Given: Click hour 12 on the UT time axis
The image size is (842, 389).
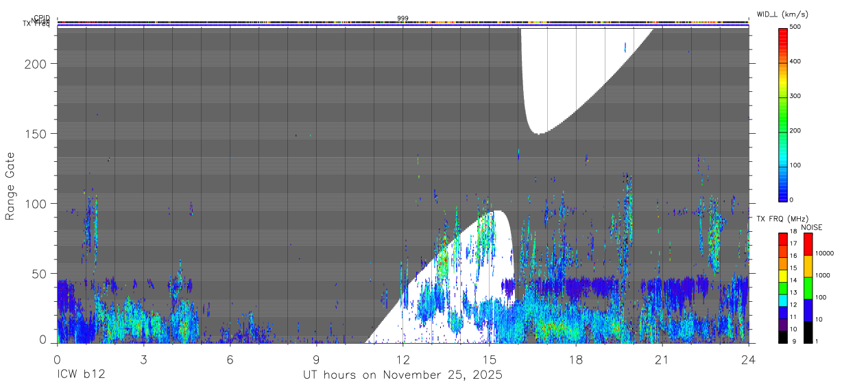Looking at the screenshot, I should pos(402,359).
